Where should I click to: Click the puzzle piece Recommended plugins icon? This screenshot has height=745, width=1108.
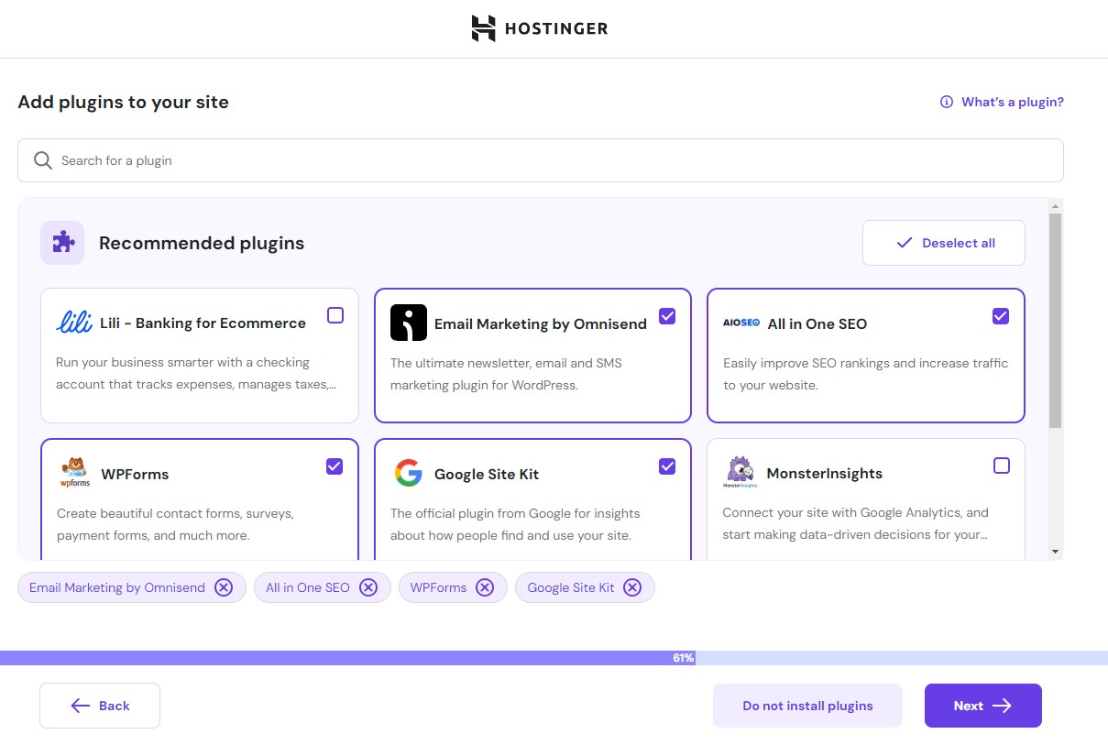tap(62, 243)
